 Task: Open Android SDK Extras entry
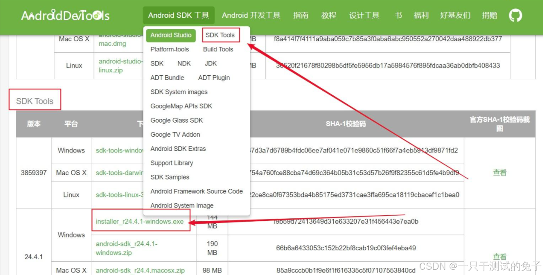tap(178, 148)
